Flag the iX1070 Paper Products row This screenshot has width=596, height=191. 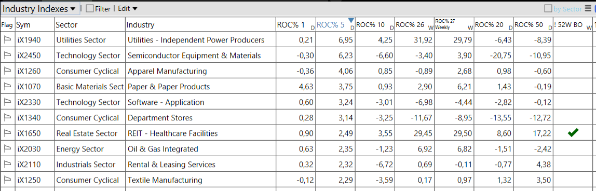coord(7,87)
